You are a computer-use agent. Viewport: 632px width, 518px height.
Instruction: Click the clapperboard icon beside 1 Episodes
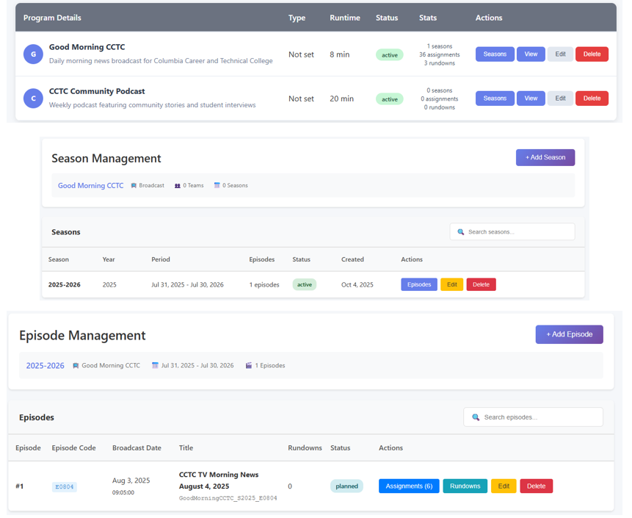click(x=249, y=366)
